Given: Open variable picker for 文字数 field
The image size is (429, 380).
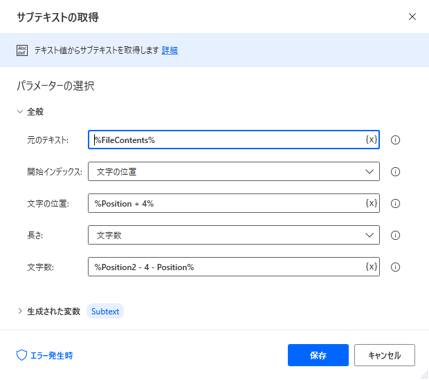Looking at the screenshot, I should [x=372, y=267].
